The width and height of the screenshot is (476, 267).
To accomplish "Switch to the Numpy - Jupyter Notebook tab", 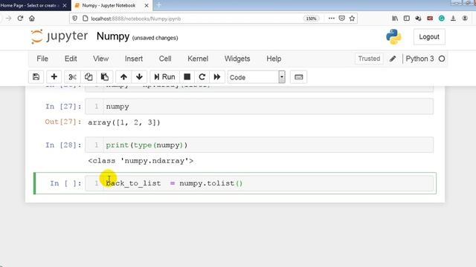I will coord(109,5).
